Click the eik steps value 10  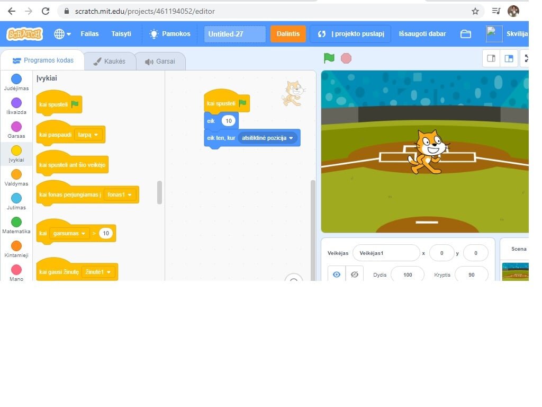(x=229, y=121)
